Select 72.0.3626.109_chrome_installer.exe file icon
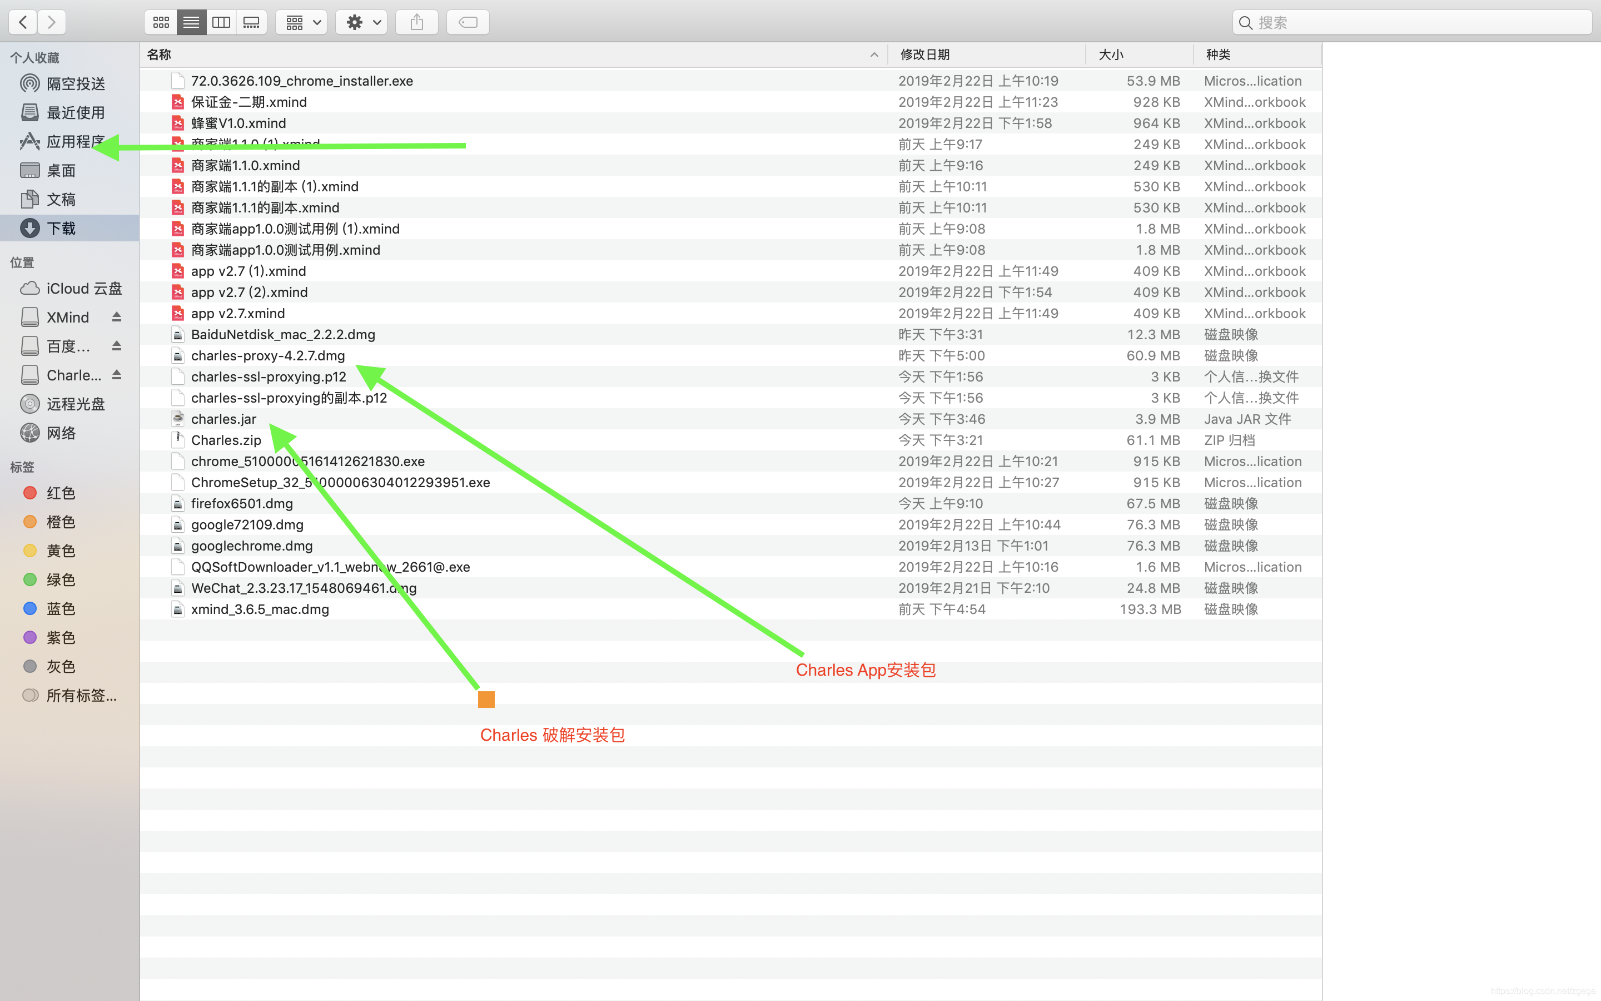The height and width of the screenshot is (1001, 1601). point(177,81)
